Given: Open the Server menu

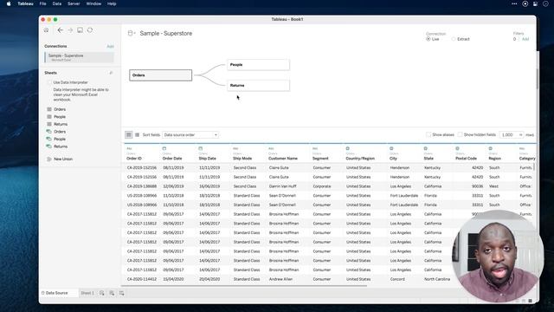Looking at the screenshot, I should (74, 3).
